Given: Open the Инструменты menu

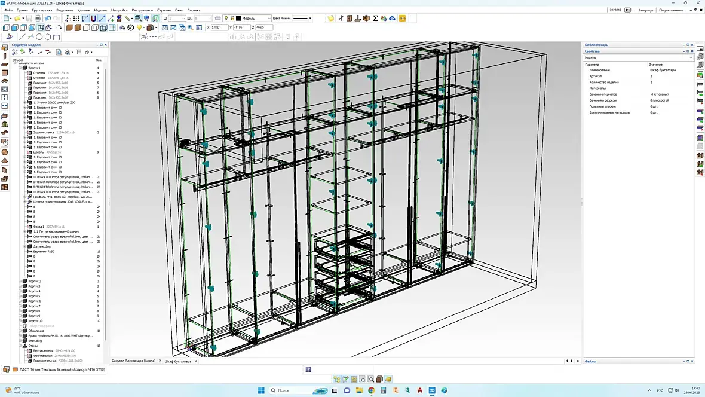Looking at the screenshot, I should [142, 10].
